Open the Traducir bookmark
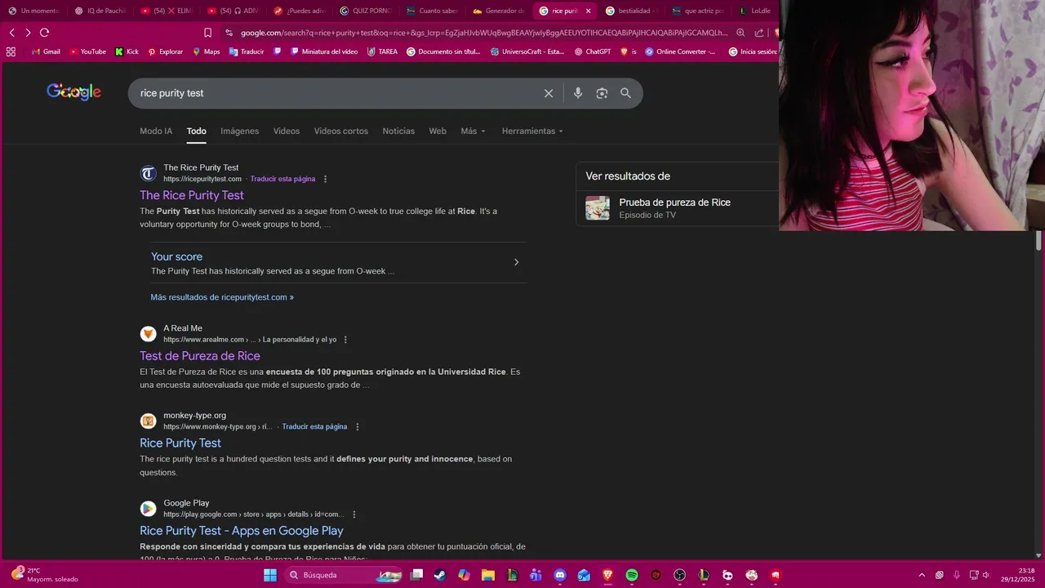This screenshot has width=1045, height=588. (x=247, y=51)
